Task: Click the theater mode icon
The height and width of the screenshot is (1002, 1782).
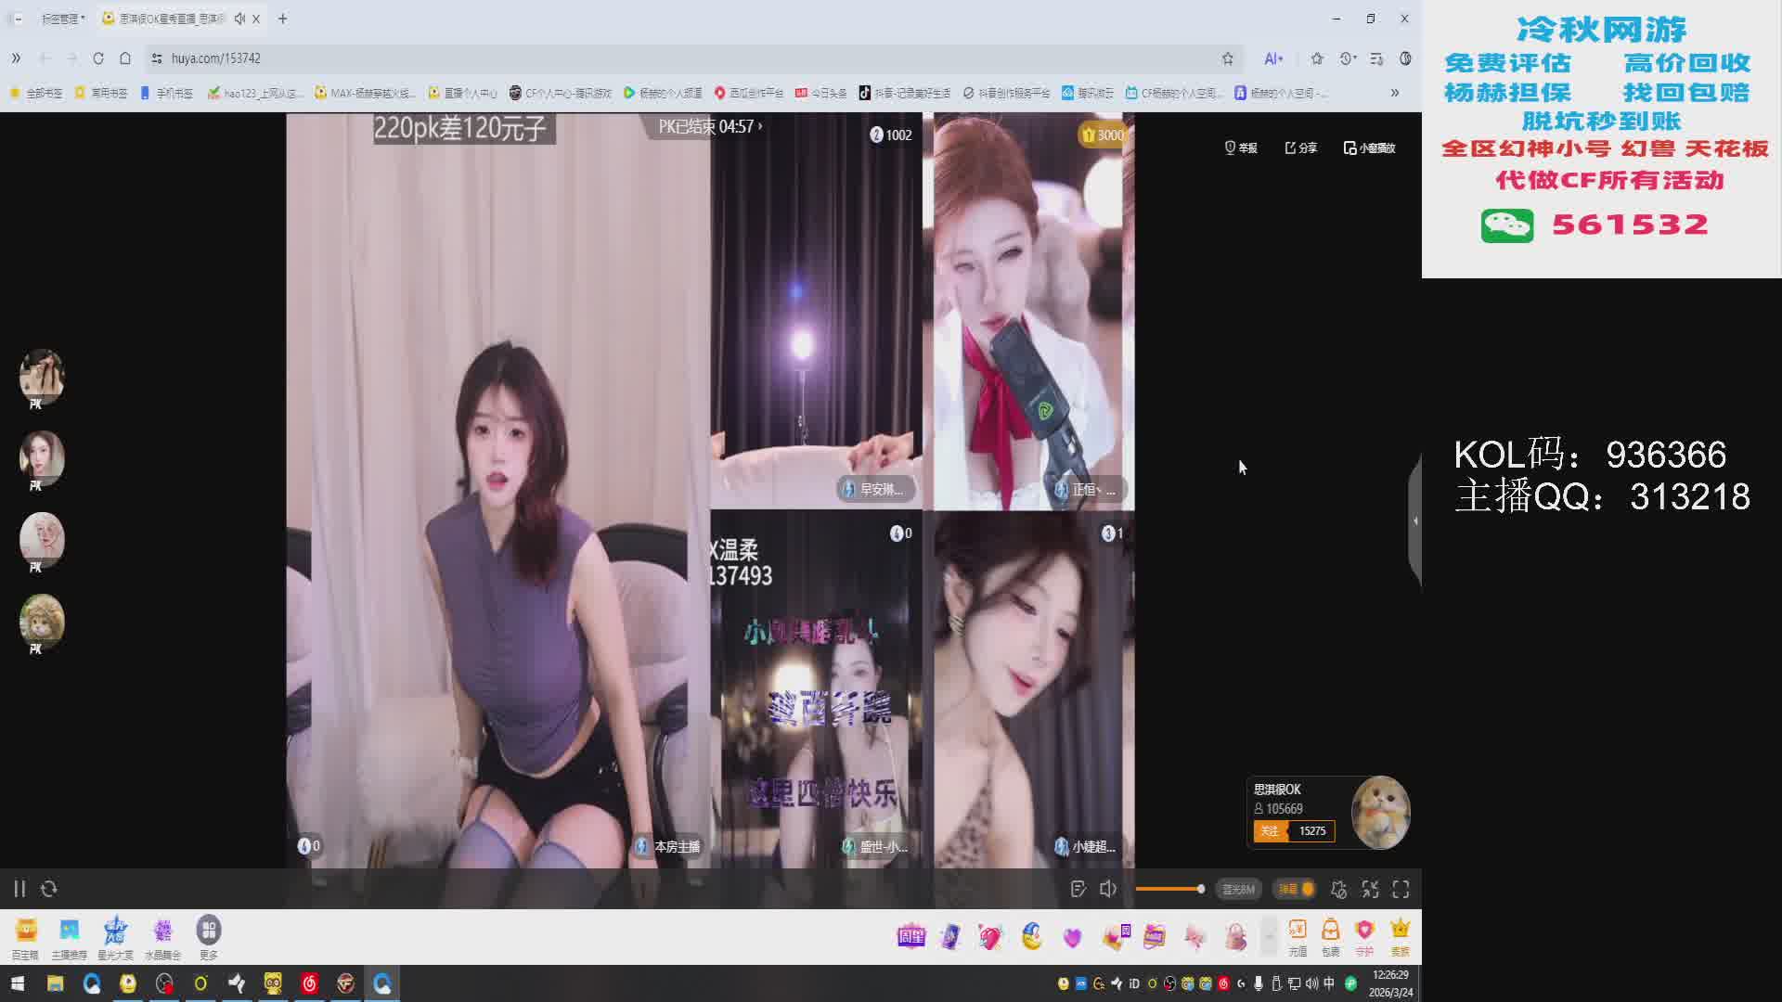Action: (x=1370, y=889)
